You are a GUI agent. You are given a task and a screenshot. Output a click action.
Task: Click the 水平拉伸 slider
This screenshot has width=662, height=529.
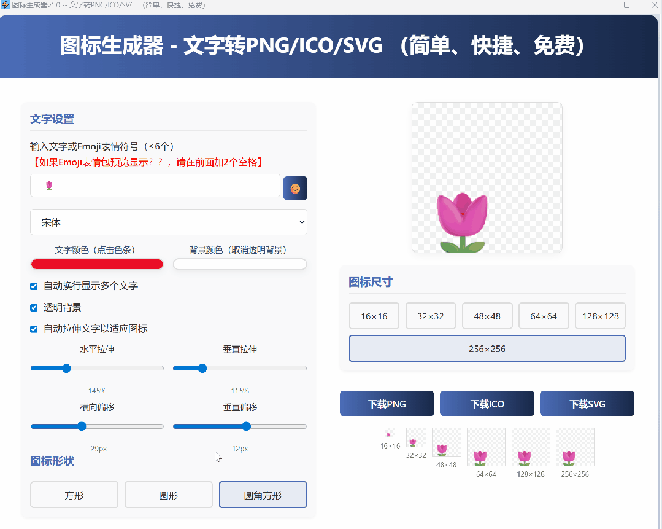point(97,369)
